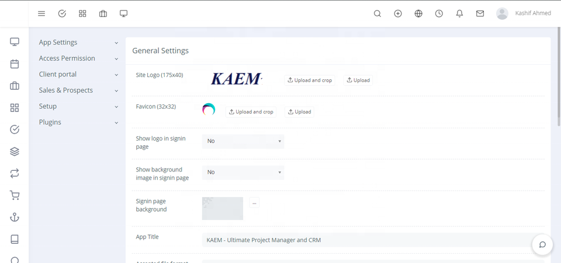561x263 pixels.
Task: Click the hamburger menu icon
Action: tap(41, 13)
